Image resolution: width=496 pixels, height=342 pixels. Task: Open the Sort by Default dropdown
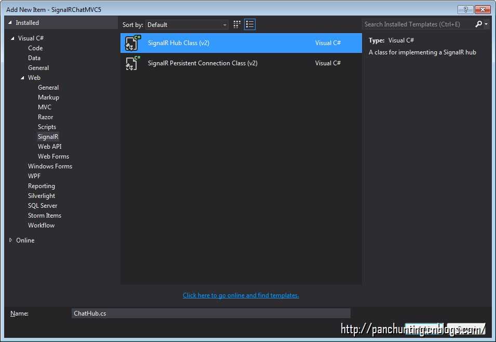187,24
